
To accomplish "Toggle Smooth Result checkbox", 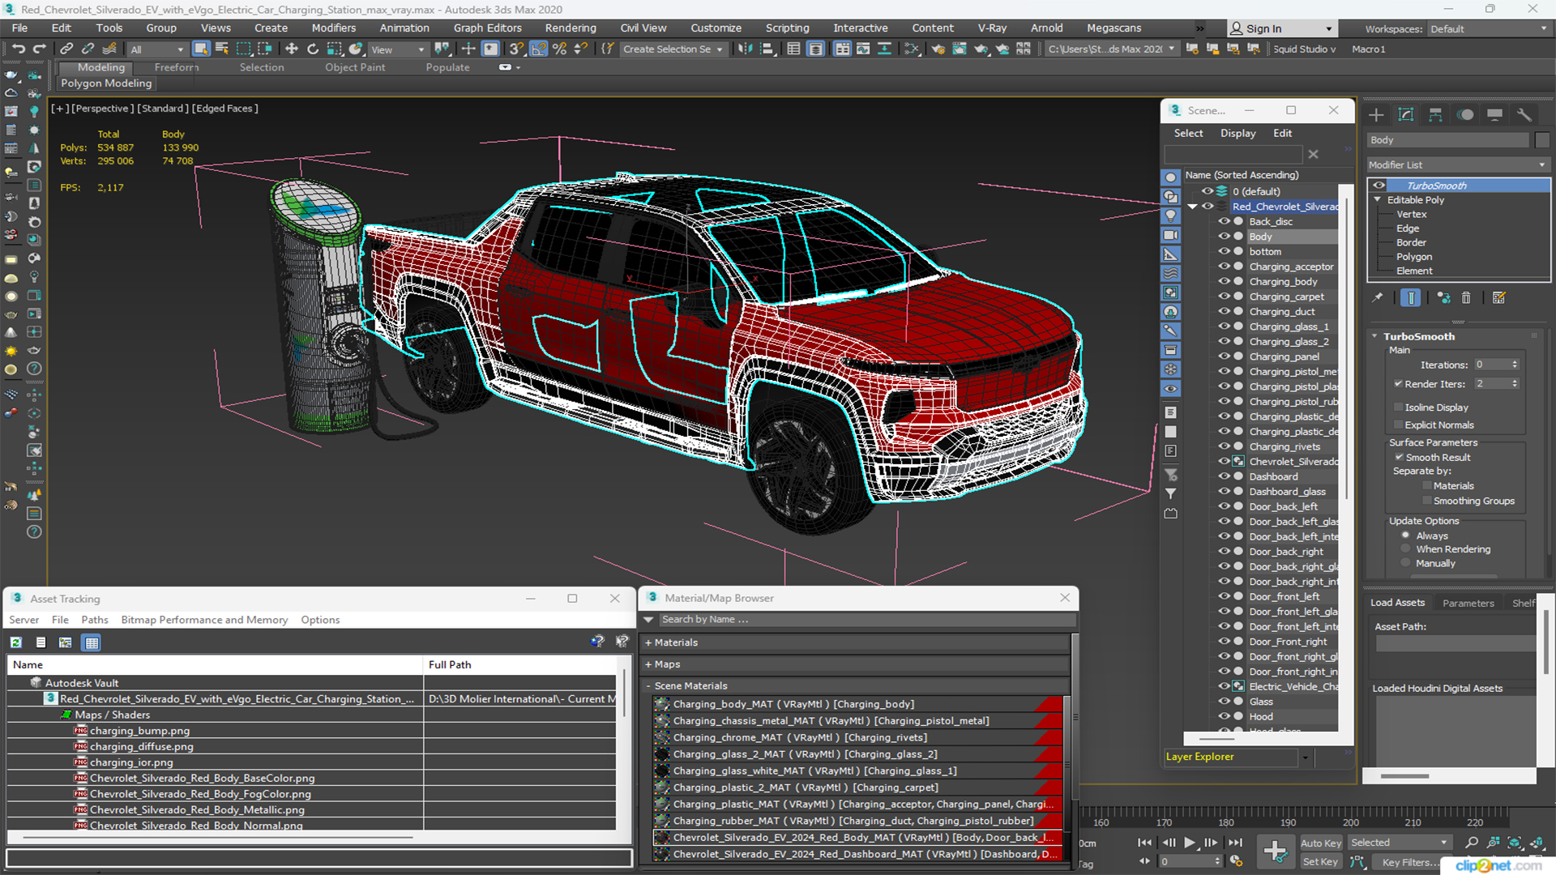I will click(x=1399, y=457).
